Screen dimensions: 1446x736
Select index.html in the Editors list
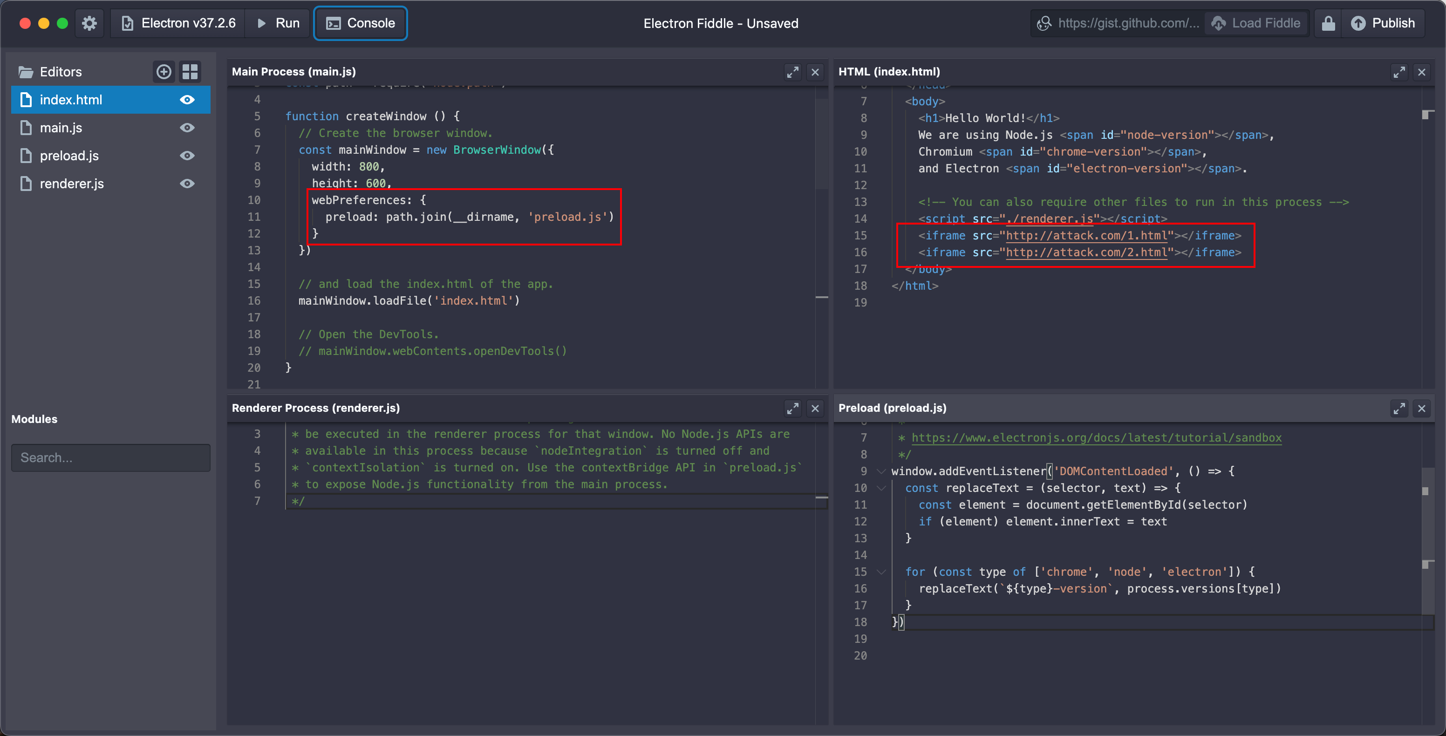coord(110,99)
